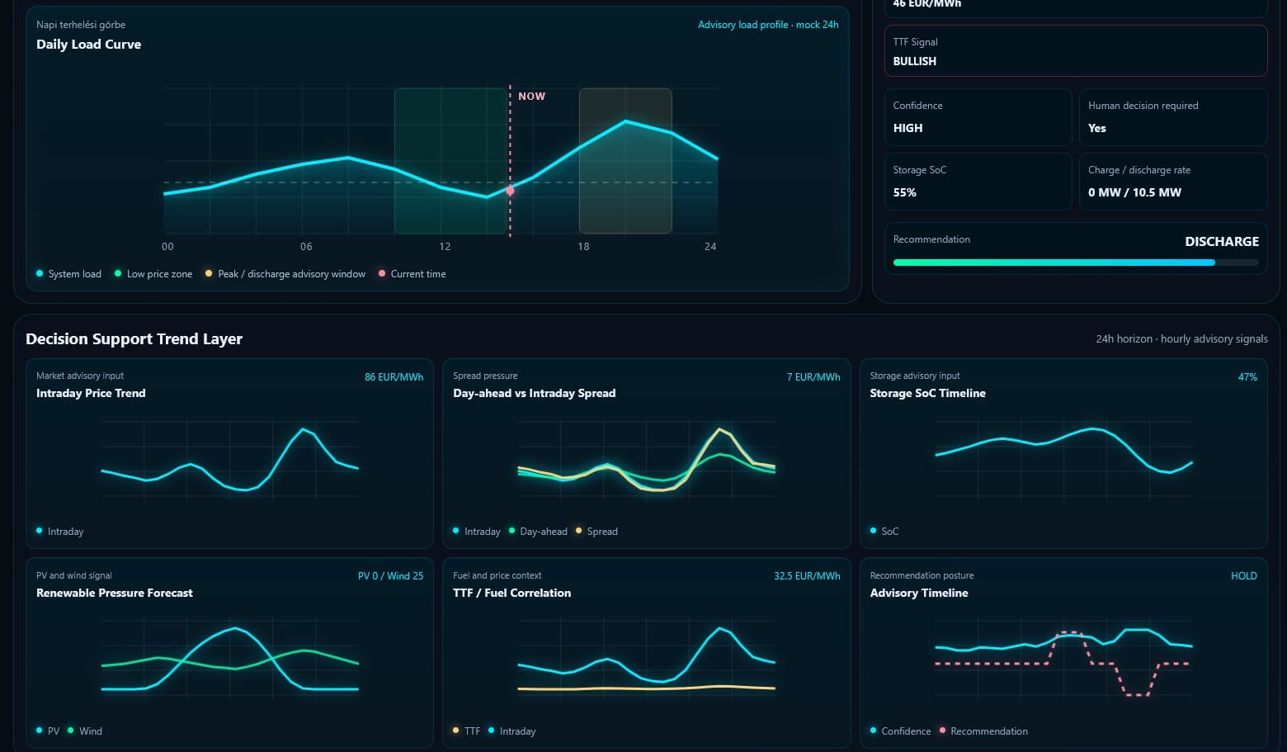Click the System load legend dot
The image size is (1287, 752).
40,273
